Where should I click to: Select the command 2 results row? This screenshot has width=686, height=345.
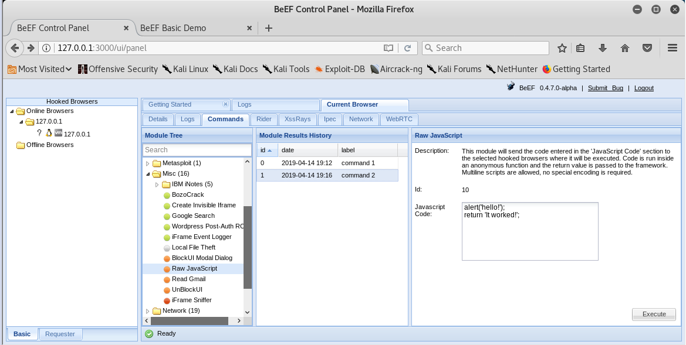(327, 176)
